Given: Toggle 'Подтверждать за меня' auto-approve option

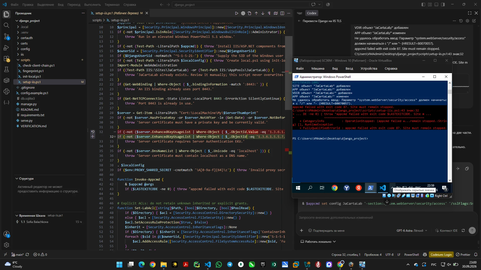Looking at the screenshot, I should tap(326, 231).
